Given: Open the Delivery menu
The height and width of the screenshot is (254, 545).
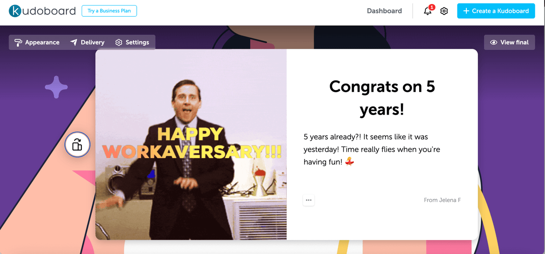Looking at the screenshot, I should 88,43.
